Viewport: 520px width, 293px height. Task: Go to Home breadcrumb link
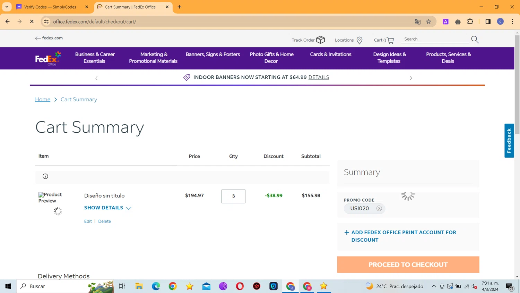point(43,99)
